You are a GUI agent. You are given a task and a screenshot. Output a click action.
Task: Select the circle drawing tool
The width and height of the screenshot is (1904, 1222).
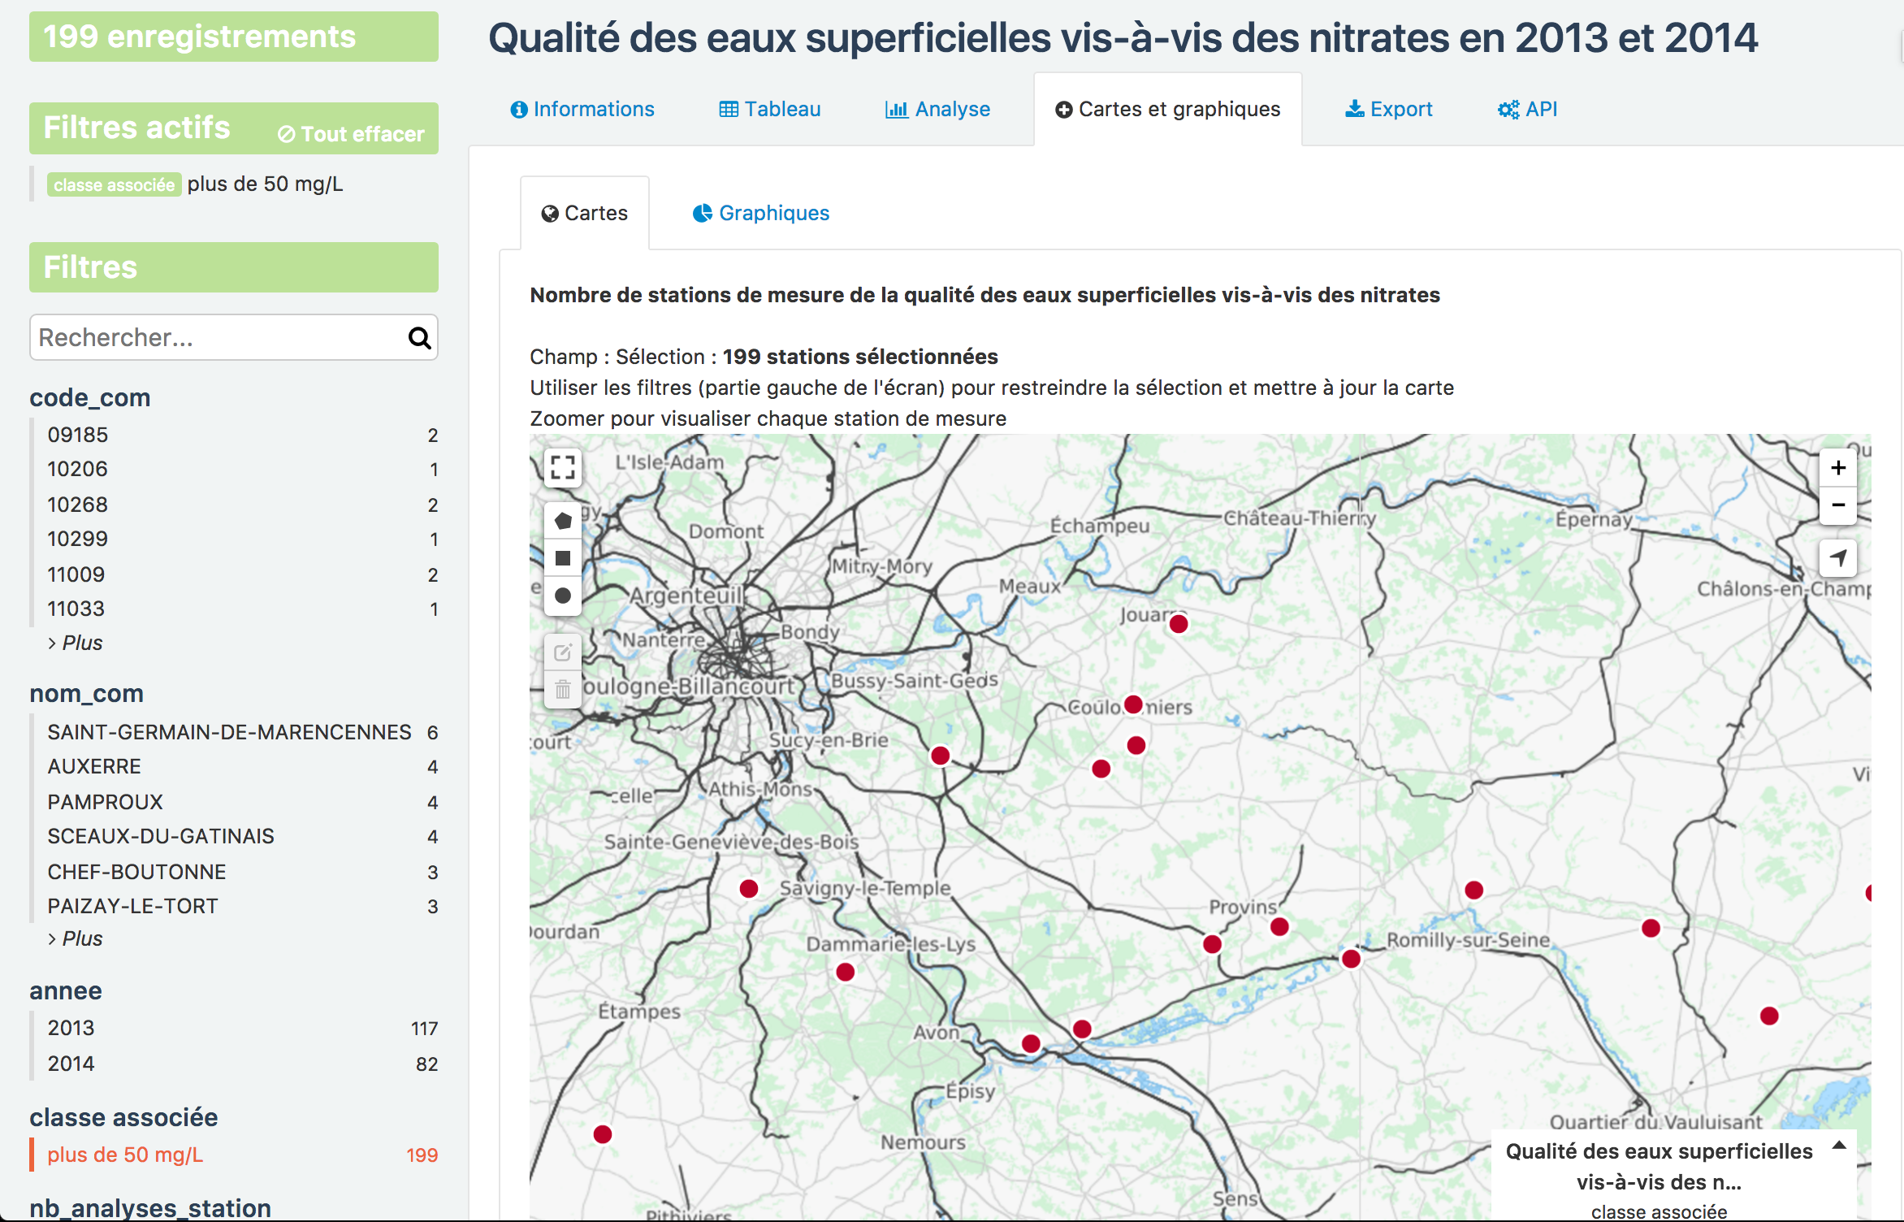[x=562, y=596]
